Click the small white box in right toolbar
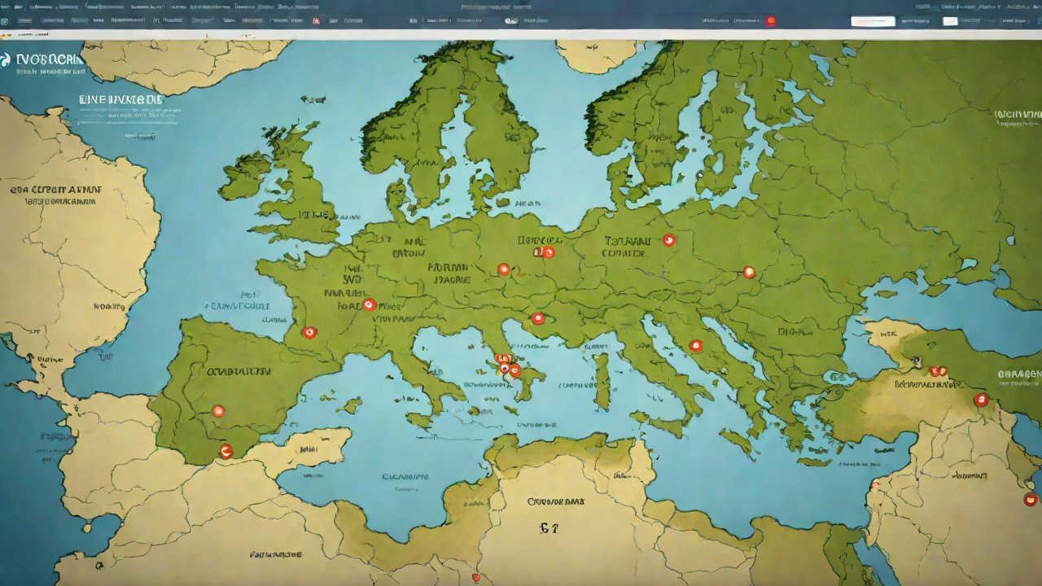This screenshot has width=1042, height=586. coord(950,21)
